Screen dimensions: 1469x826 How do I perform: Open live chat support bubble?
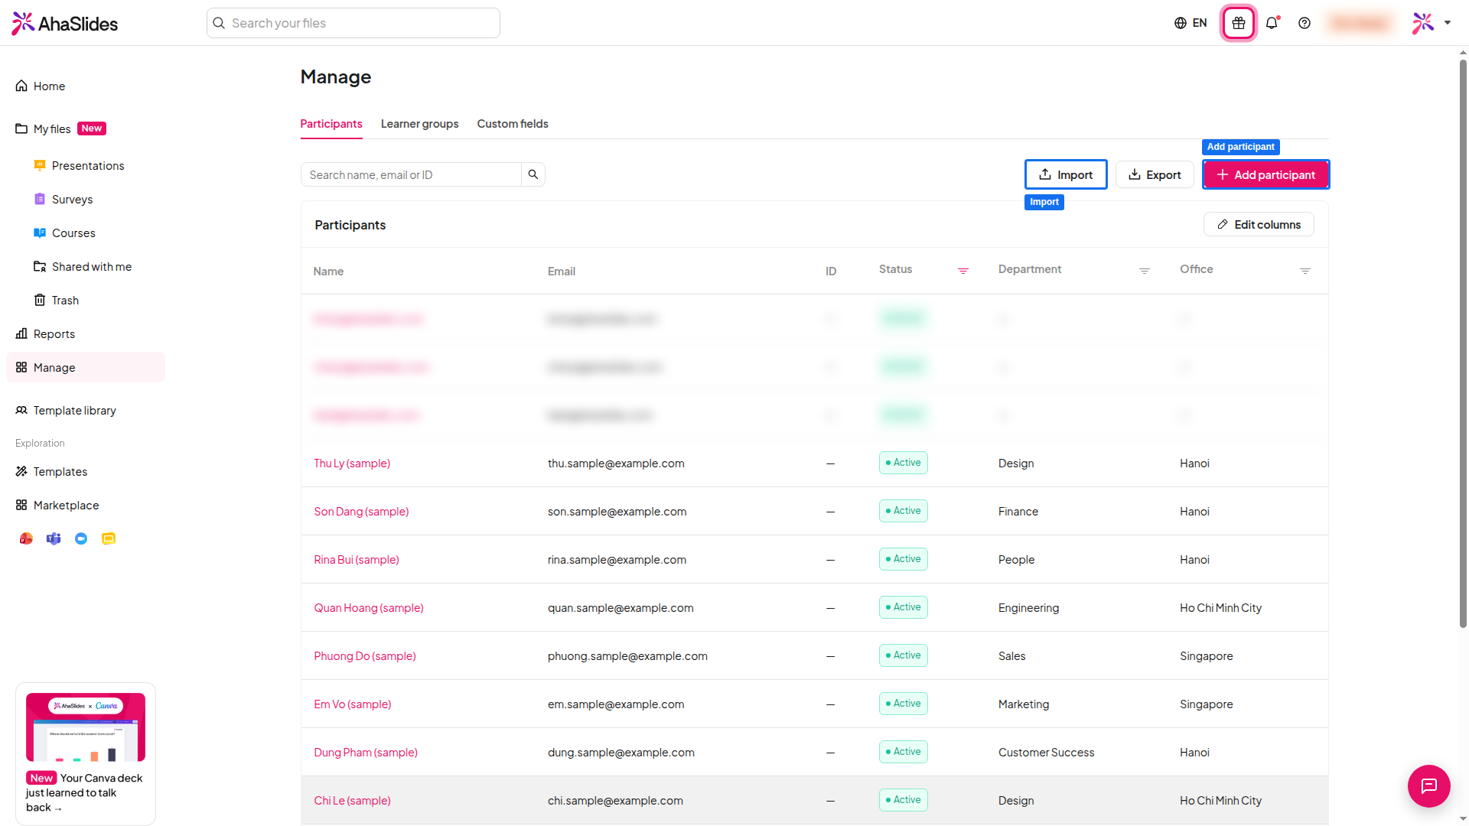[x=1428, y=785]
